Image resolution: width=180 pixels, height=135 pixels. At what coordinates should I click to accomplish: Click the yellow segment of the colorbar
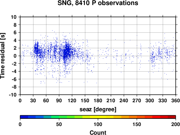click(x=98, y=117)
